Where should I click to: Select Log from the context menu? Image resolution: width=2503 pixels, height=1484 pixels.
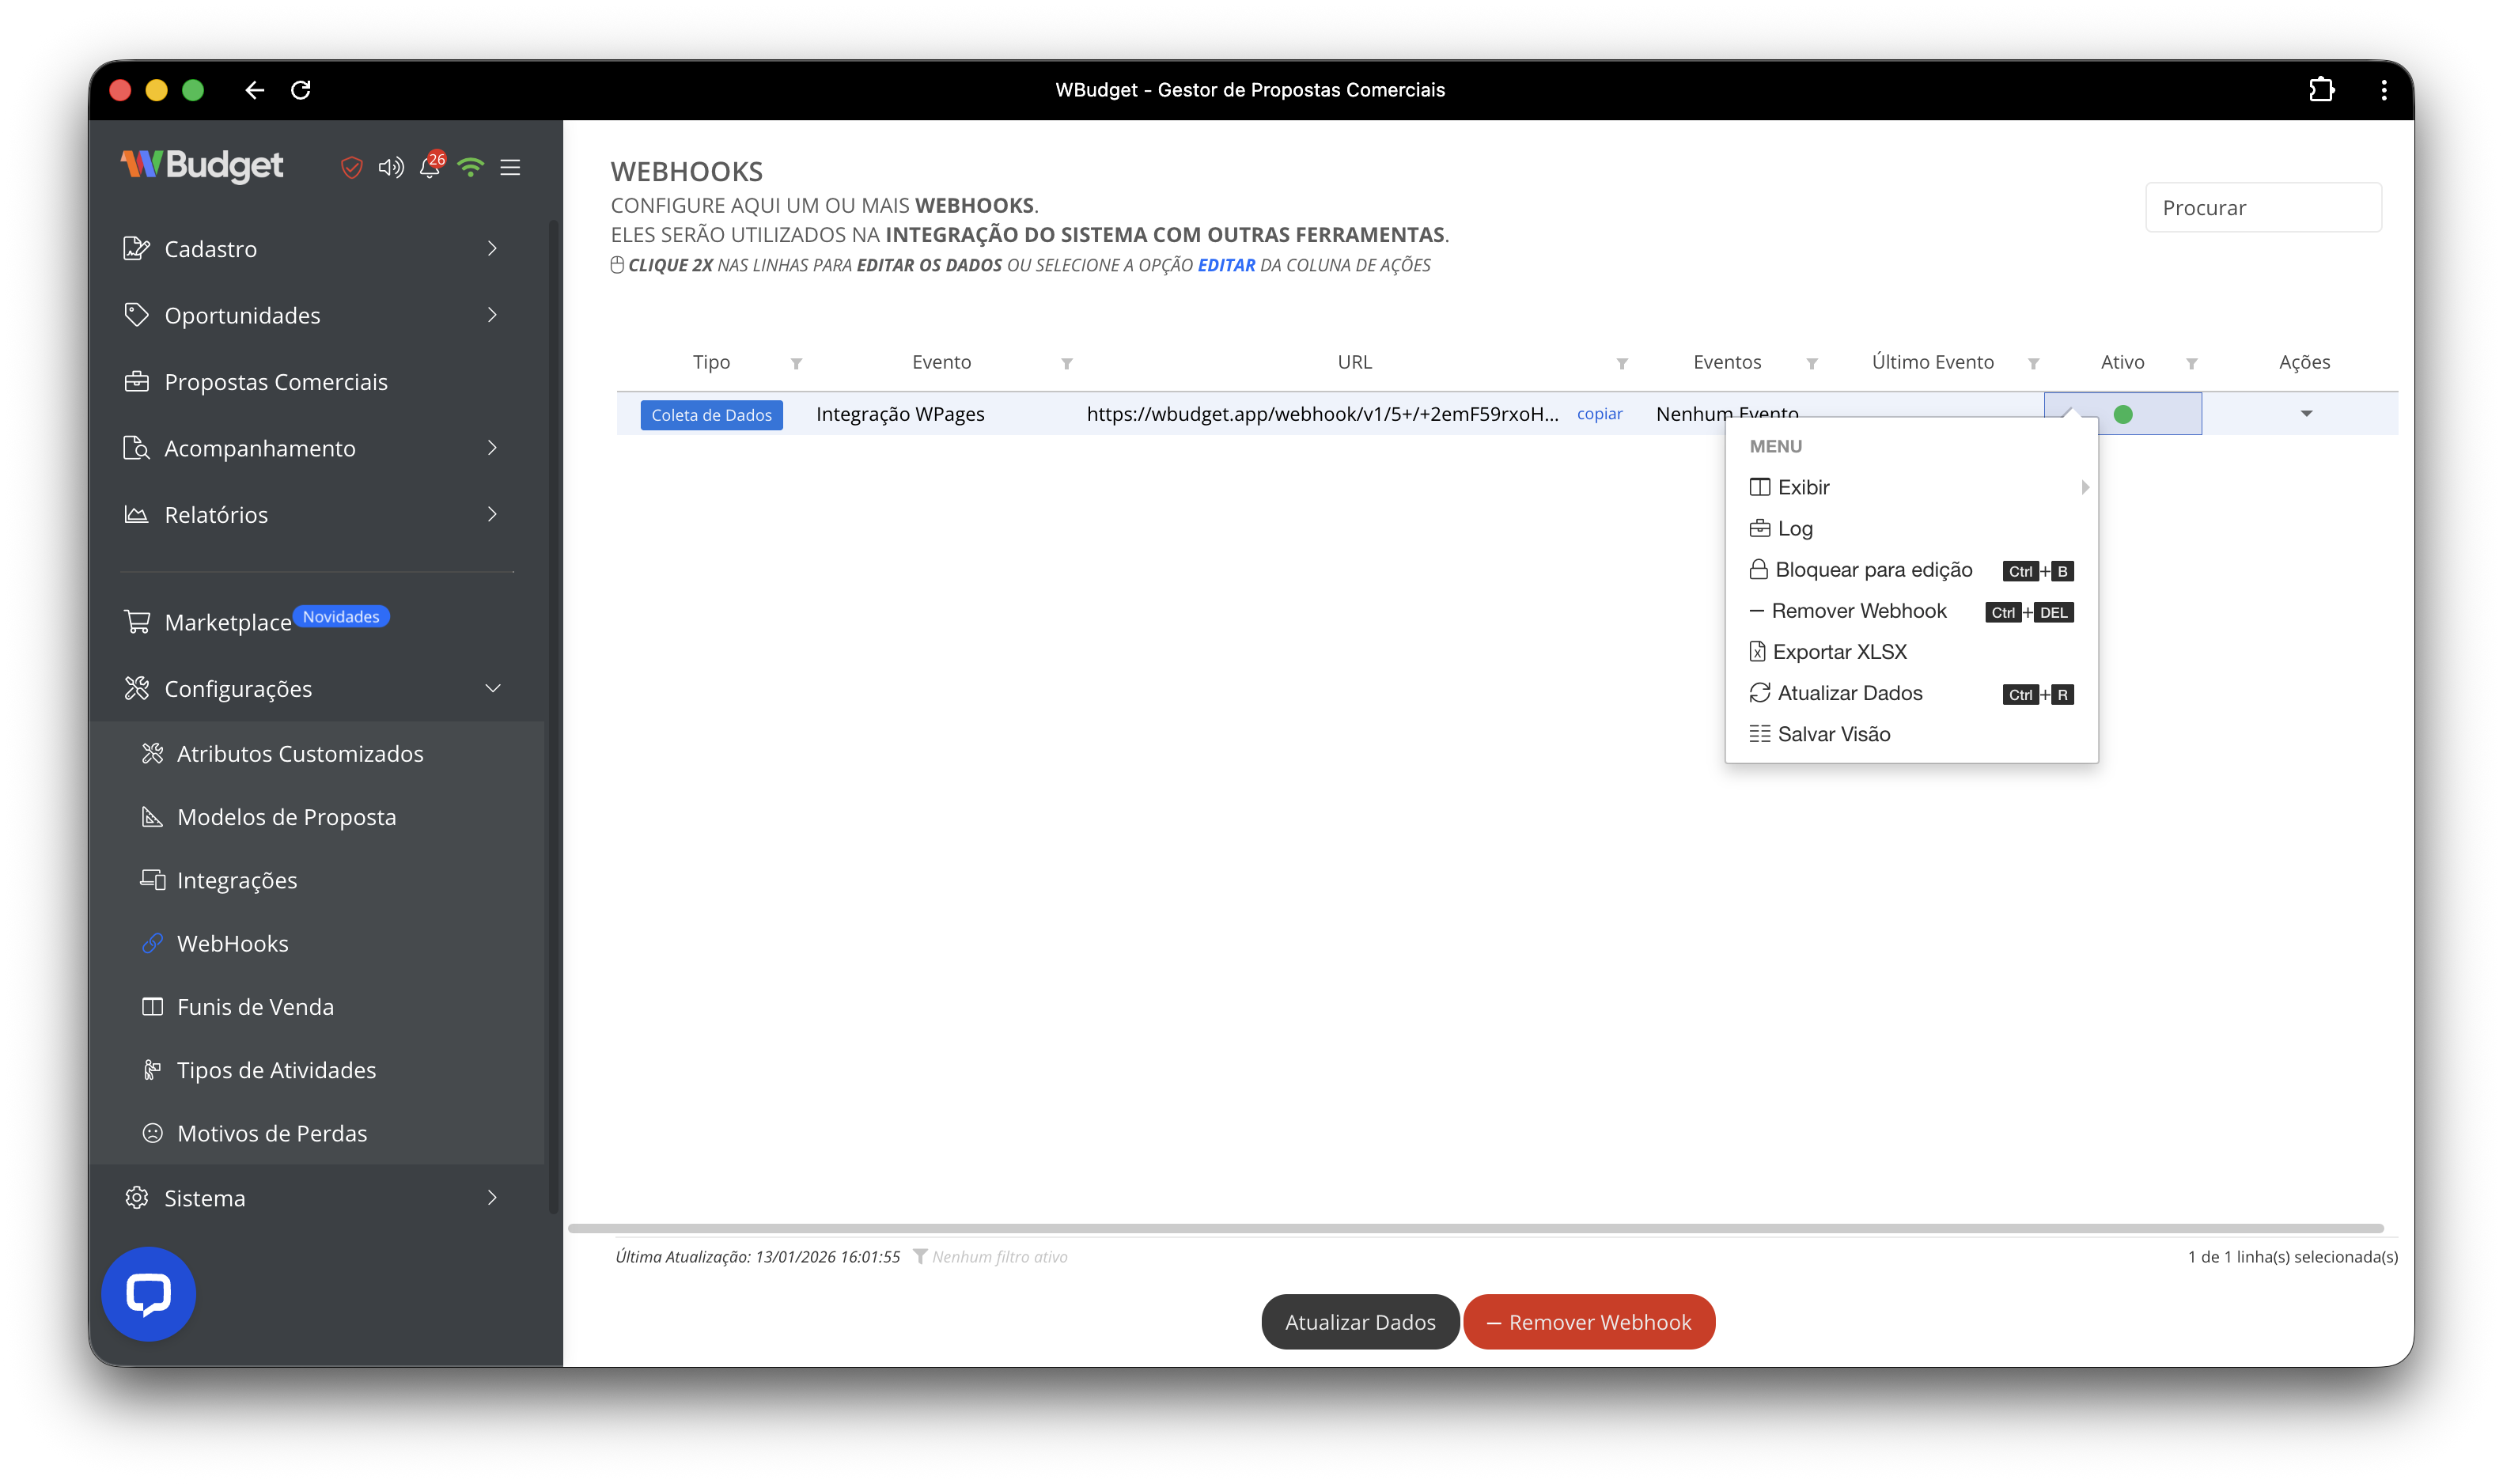[1795, 528]
